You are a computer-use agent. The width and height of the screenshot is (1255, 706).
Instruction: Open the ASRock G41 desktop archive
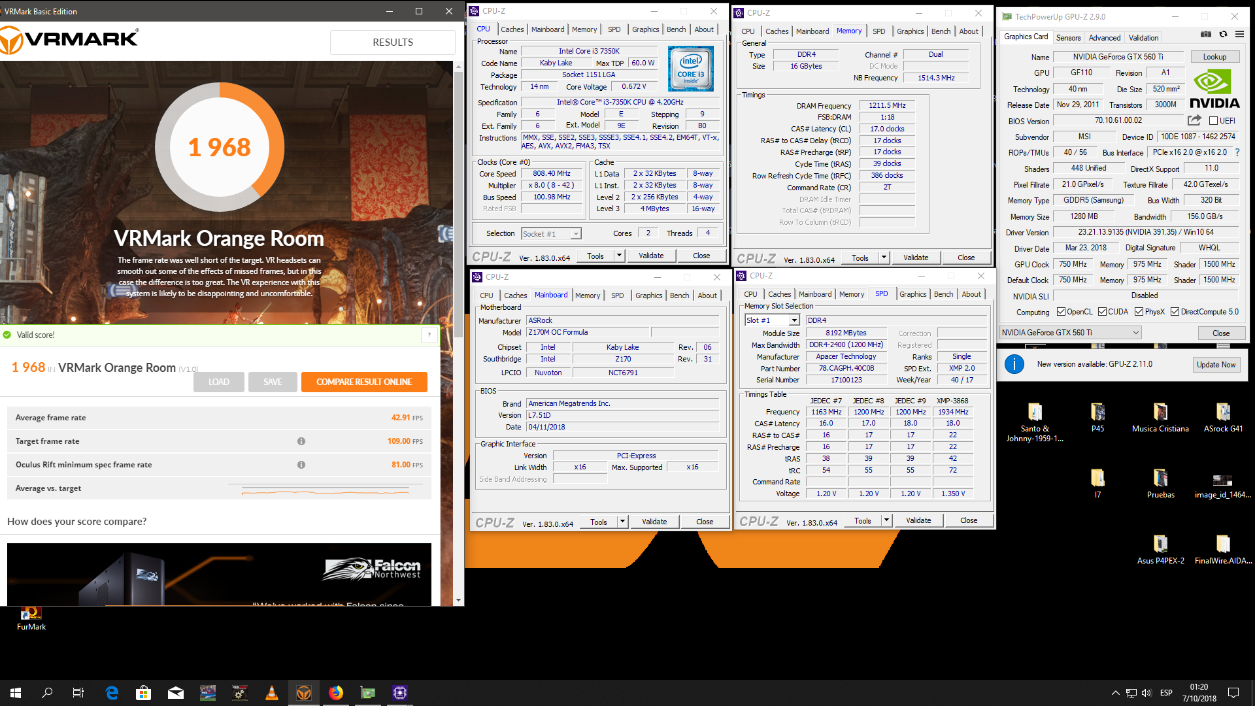(x=1223, y=418)
